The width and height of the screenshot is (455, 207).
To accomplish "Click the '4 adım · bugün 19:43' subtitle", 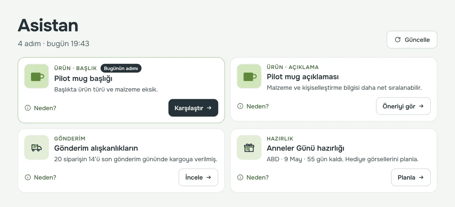I will [54, 44].
